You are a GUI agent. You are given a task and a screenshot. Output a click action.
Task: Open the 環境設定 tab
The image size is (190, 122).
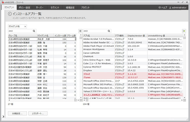pyautogui.click(x=70, y=8)
